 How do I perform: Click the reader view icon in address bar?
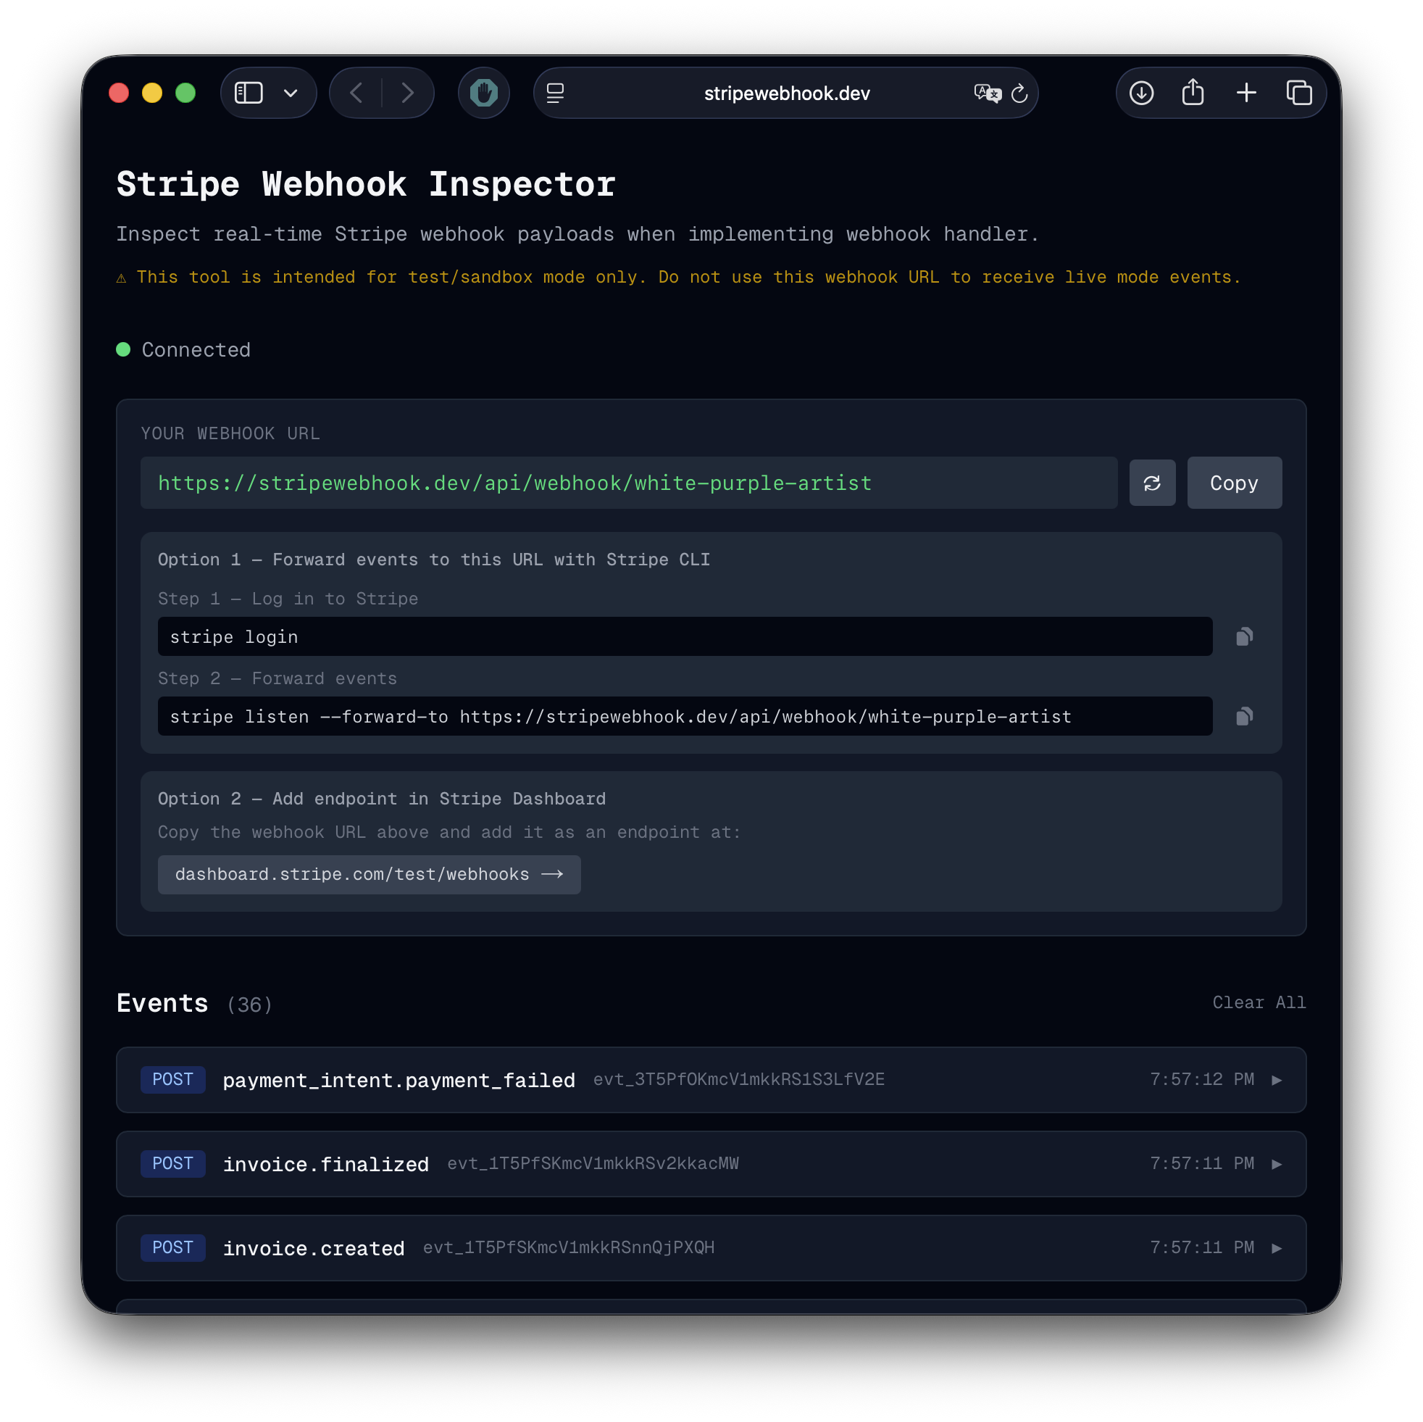coord(554,93)
